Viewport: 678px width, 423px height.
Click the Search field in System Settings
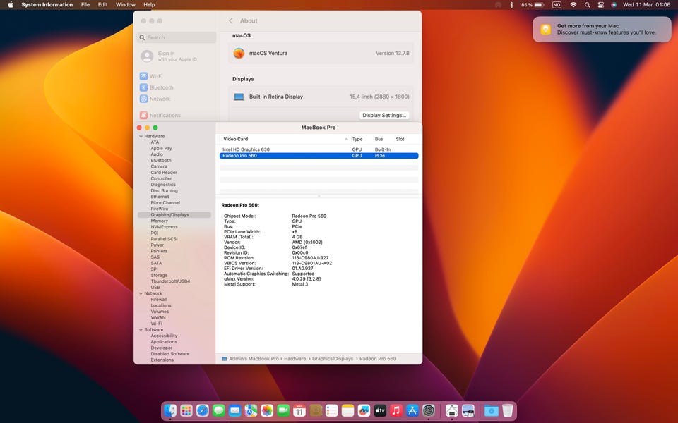tap(177, 37)
